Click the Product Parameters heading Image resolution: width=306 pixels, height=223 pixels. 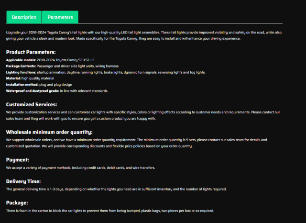pos(31,52)
